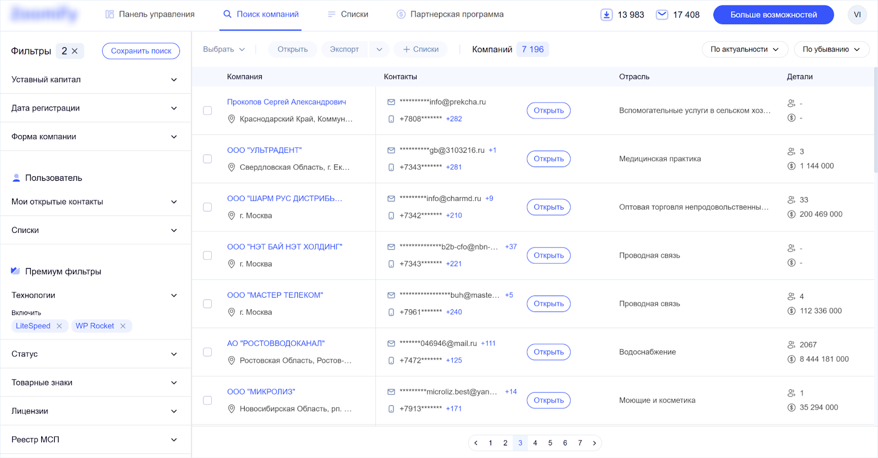Screen dimensions: 878x458
Task: Go to next page with right arrow
Action: pyautogui.click(x=594, y=443)
